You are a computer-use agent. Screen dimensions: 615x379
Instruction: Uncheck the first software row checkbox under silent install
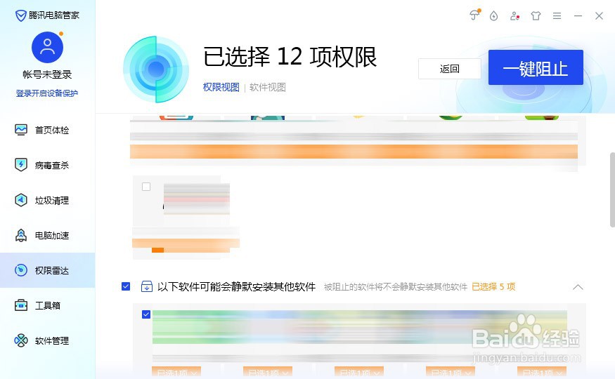pyautogui.click(x=146, y=314)
